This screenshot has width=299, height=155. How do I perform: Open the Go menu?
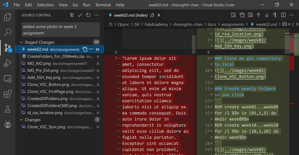coord(75,5)
